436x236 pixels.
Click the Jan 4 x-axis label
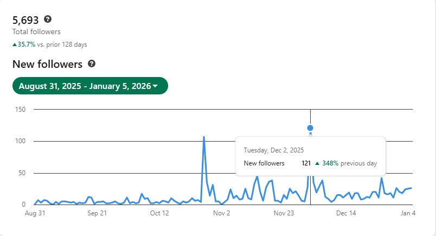[x=408, y=213]
